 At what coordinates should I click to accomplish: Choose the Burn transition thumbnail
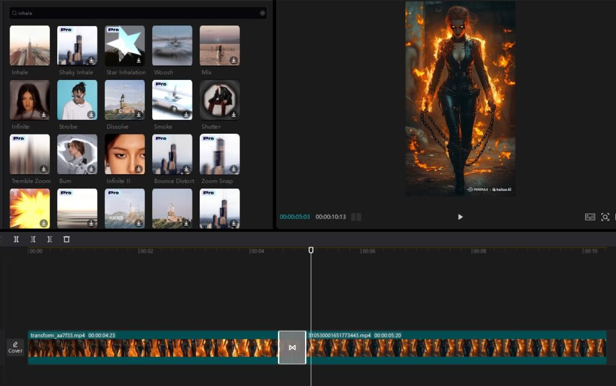click(x=78, y=154)
